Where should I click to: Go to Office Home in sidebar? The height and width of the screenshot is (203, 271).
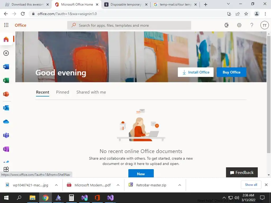click(x=6, y=39)
